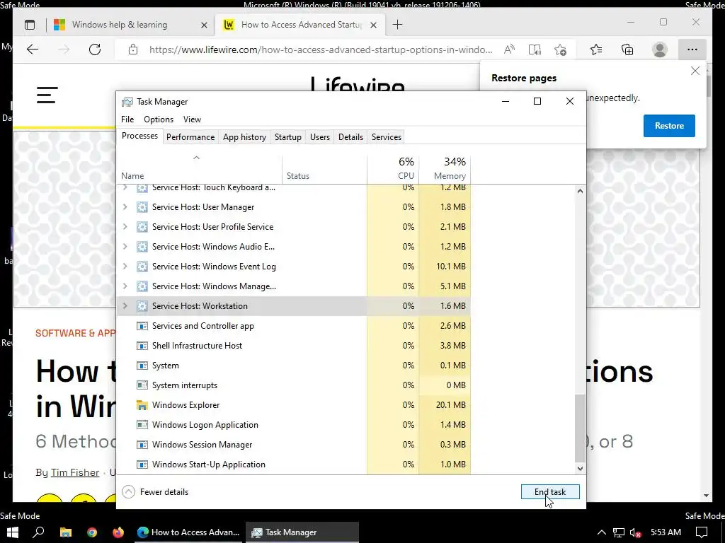Expand Service Host: Windows Audio group

(x=125, y=247)
